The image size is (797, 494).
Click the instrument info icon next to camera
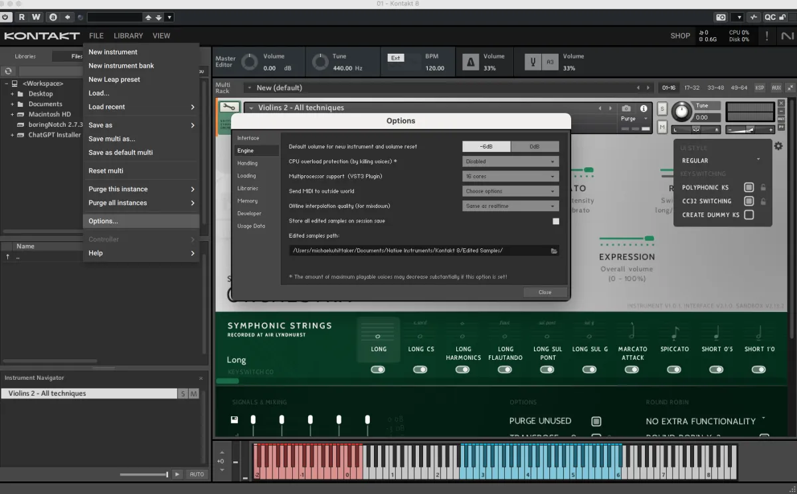(x=644, y=108)
